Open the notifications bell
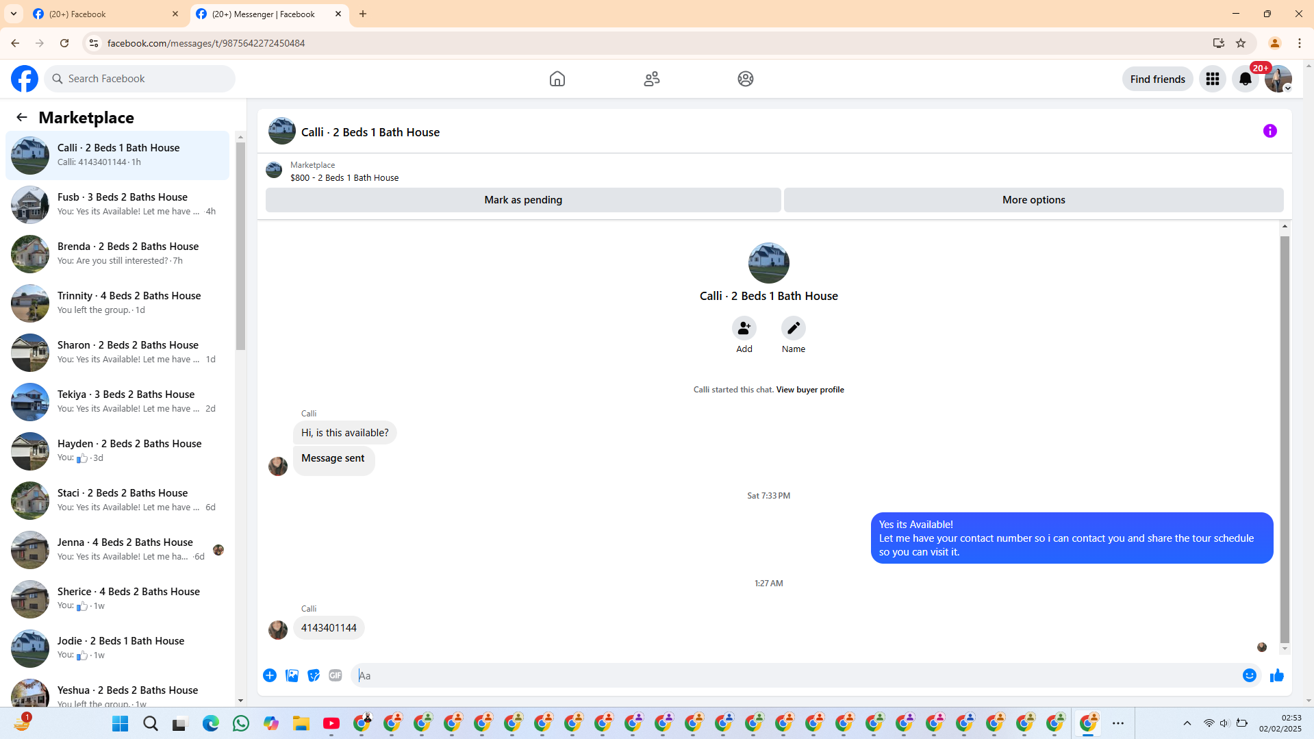Screen dimensions: 1314x739 coord(1246,79)
